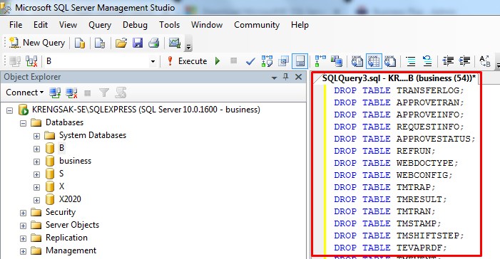Open the Connect dropdown in Object Explorer
This screenshot has width=500, height=259.
pyautogui.click(x=24, y=92)
